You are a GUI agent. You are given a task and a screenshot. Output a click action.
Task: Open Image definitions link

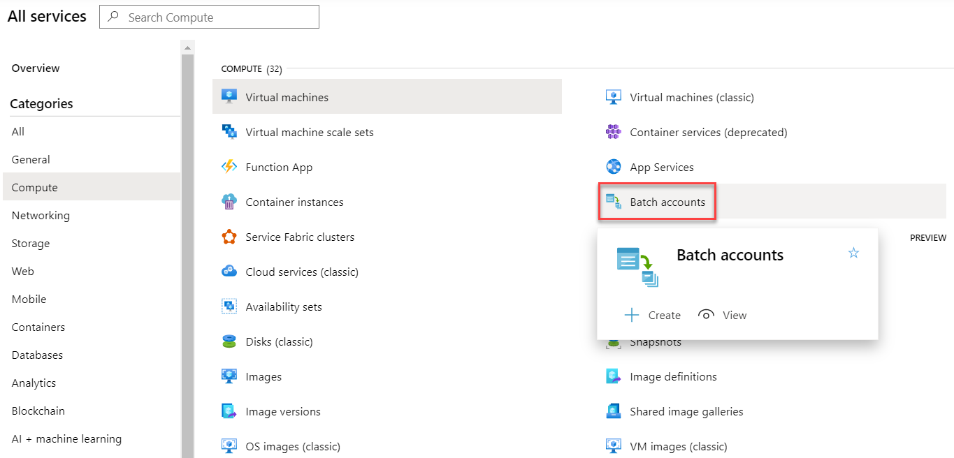674,376
